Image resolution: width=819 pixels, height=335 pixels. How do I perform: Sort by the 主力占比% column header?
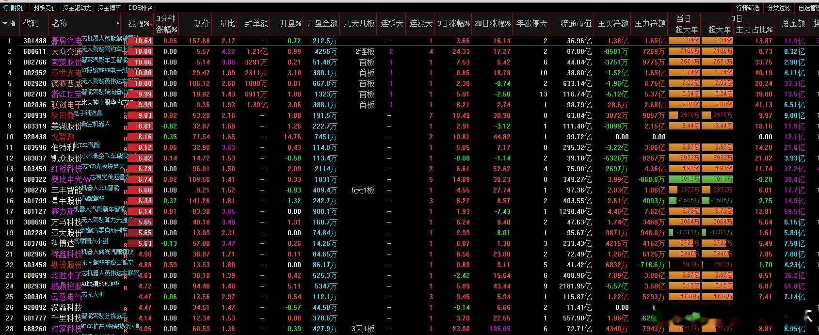click(754, 30)
